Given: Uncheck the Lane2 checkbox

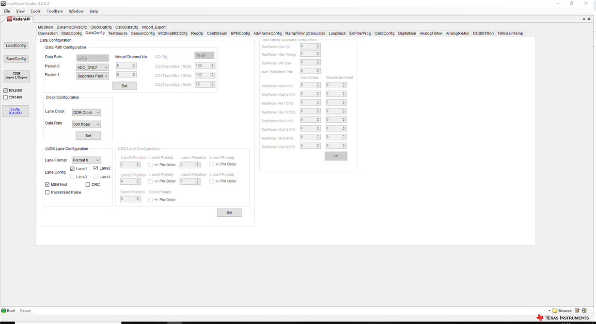Looking at the screenshot, I should [96, 168].
